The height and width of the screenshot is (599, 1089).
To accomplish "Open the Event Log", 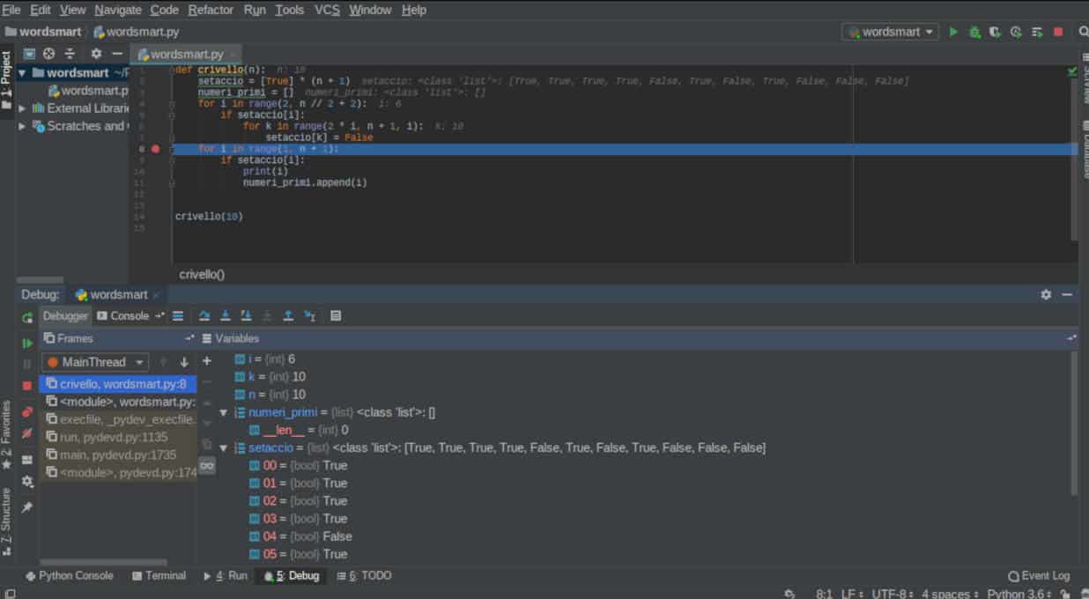I will click(x=1039, y=576).
